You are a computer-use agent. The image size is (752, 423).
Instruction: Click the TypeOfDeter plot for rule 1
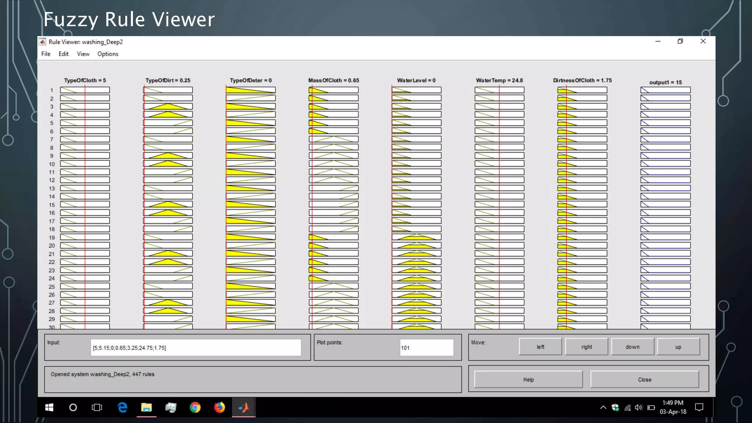tap(251, 90)
